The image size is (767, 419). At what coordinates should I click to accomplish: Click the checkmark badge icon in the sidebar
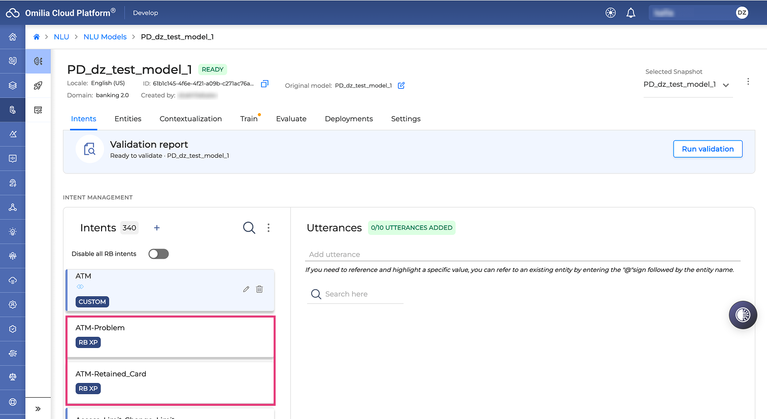click(13, 329)
